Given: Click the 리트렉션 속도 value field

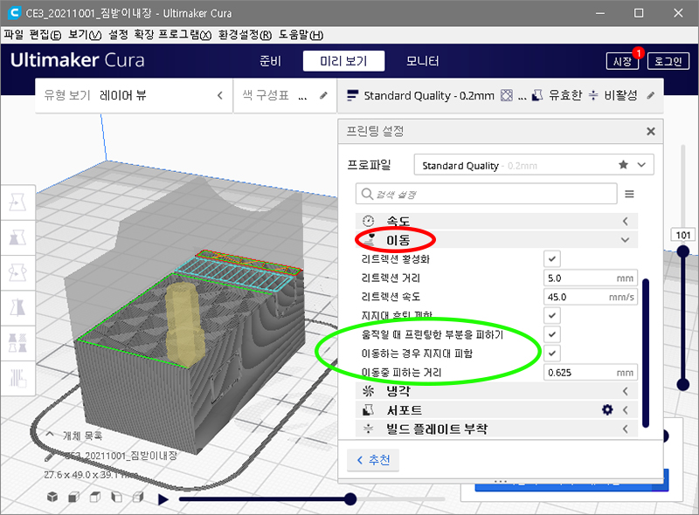Looking at the screenshot, I should 591,297.
